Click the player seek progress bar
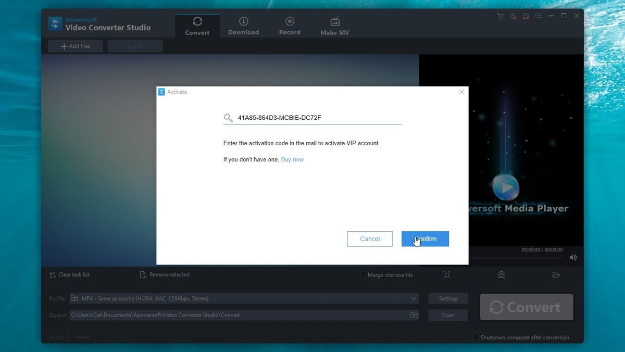The width and height of the screenshot is (625, 352). tap(516, 257)
